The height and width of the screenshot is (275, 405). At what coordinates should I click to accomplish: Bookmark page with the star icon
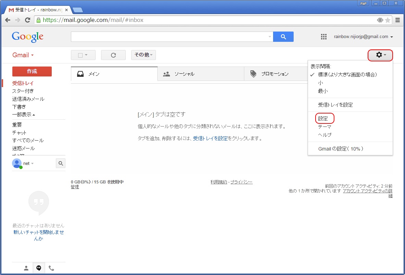point(388,20)
